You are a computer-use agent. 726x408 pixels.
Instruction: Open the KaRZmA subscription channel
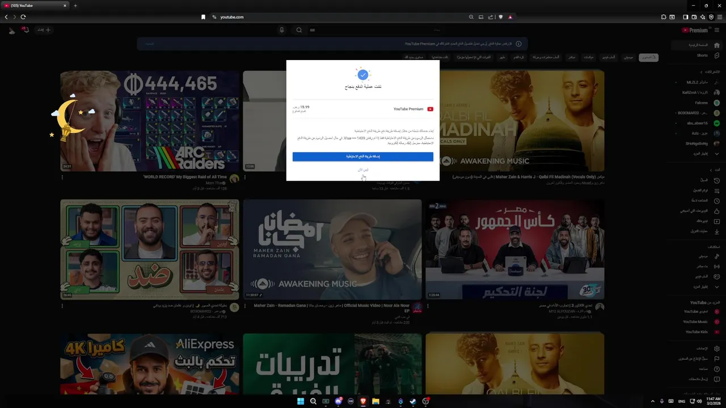click(698, 92)
